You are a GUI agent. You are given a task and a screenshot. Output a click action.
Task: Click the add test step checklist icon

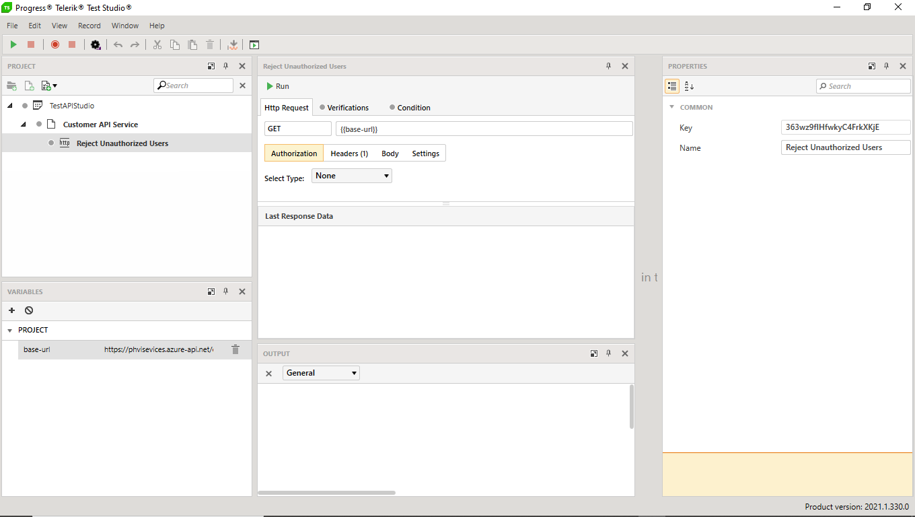click(x=46, y=85)
